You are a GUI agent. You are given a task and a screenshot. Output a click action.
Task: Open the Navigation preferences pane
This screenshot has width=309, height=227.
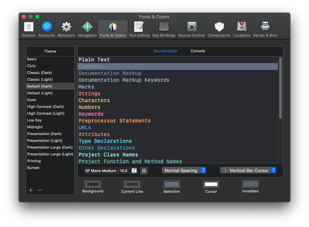(x=87, y=30)
